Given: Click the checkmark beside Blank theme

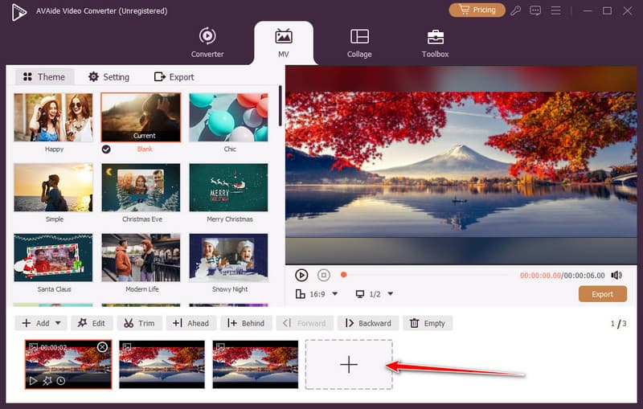Looking at the screenshot, I should coord(106,149).
